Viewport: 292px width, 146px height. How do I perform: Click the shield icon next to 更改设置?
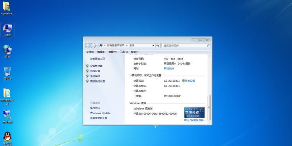click(x=184, y=81)
